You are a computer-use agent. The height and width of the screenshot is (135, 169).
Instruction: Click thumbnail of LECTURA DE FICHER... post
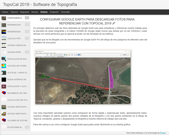pos(4,66)
